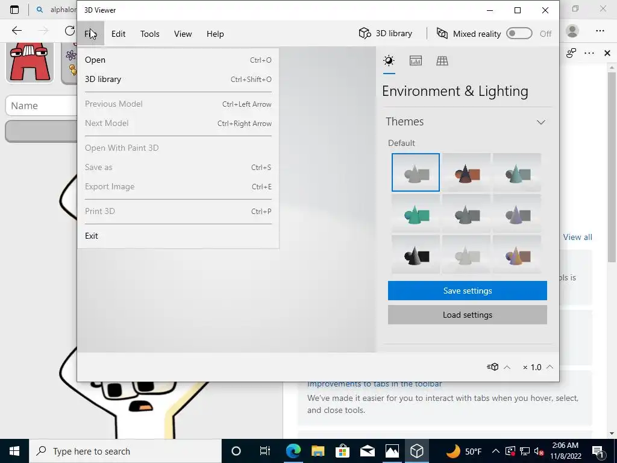Screen dimensions: 617x463
Task: Choose 3D library in the File menu
Action: (178, 79)
